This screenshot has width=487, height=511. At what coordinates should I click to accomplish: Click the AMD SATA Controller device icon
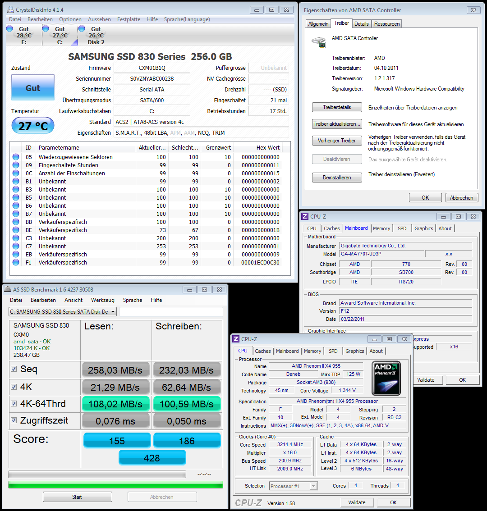(x=319, y=42)
